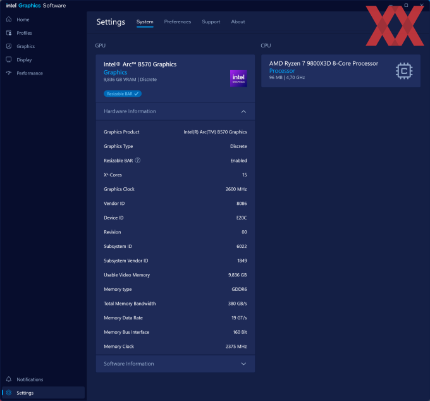Image resolution: width=430 pixels, height=401 pixels.
Task: Click the Resizable BAR help icon
Action: pos(138,161)
